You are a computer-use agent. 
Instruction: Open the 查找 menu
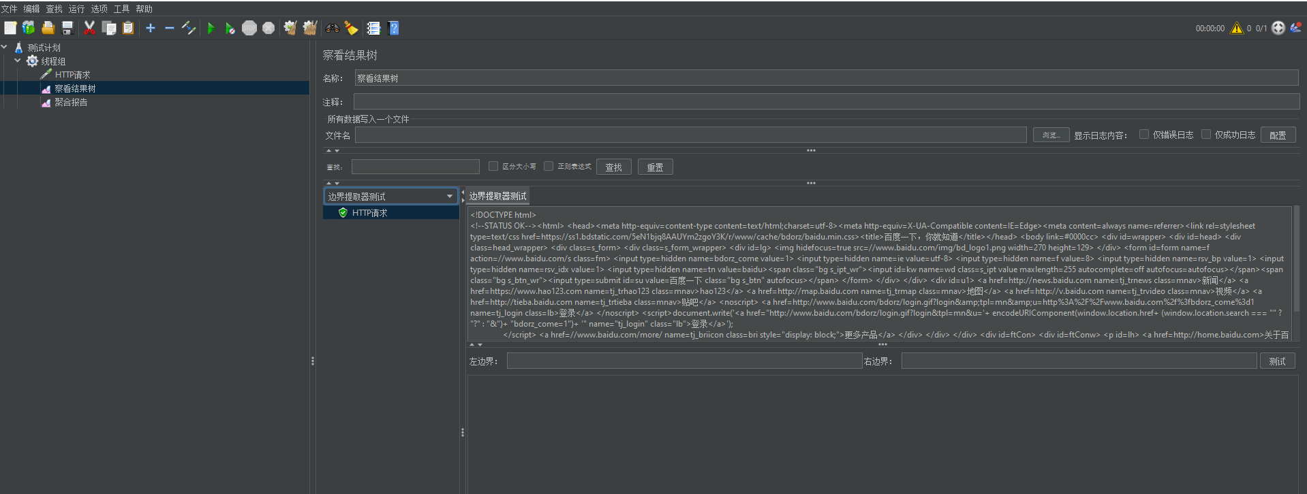click(55, 9)
